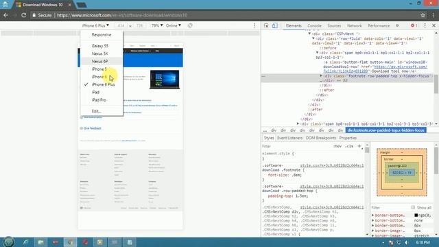The height and width of the screenshot is (247, 439).
Task: Switch to the Sources tab
Action: pos(334,25)
